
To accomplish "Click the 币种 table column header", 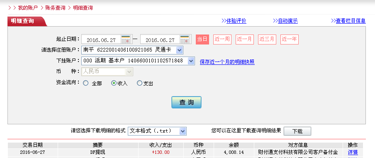I will coord(199,145).
